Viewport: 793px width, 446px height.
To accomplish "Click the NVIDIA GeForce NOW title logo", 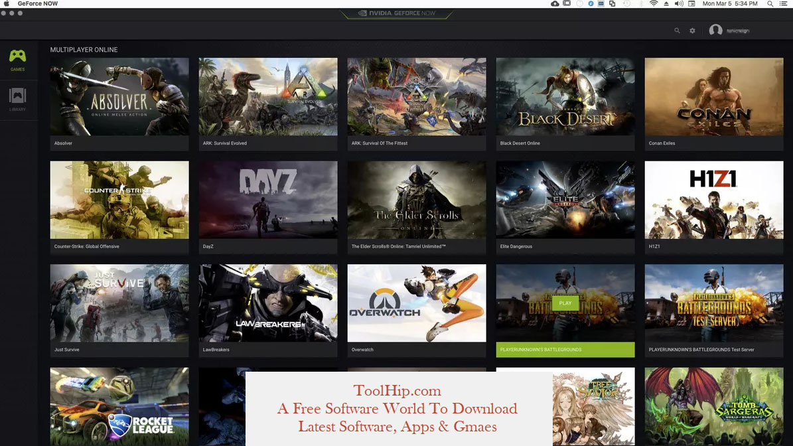I will pyautogui.click(x=397, y=13).
